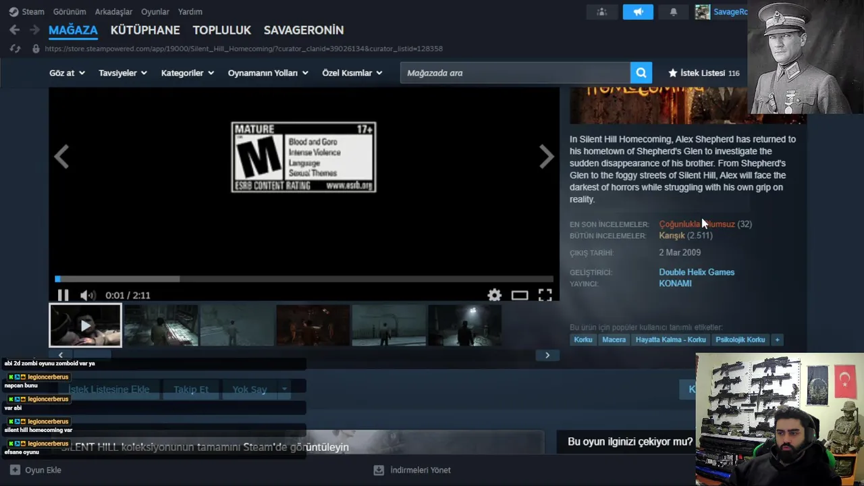The height and width of the screenshot is (486, 864).
Task: Open İstek Listesi wishlist button
Action: pyautogui.click(x=703, y=73)
